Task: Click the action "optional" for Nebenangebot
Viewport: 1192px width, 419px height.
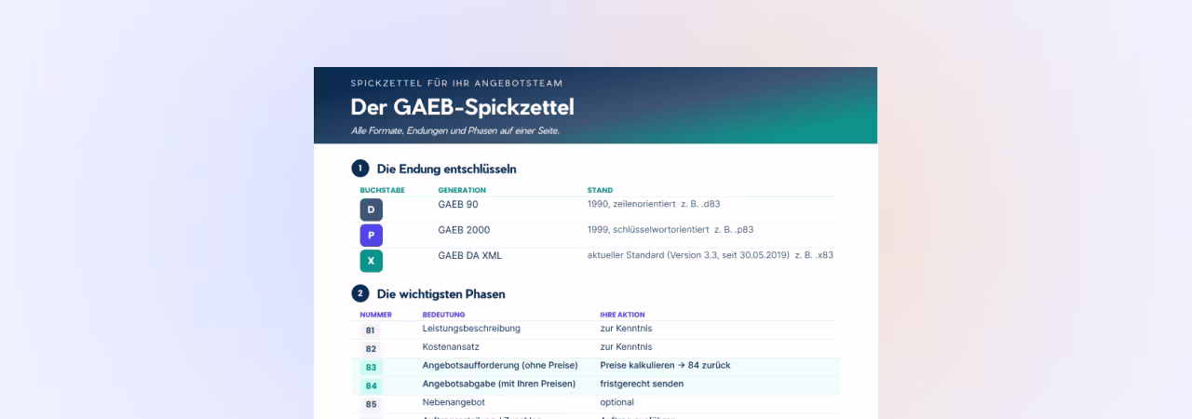Action: [x=617, y=402]
